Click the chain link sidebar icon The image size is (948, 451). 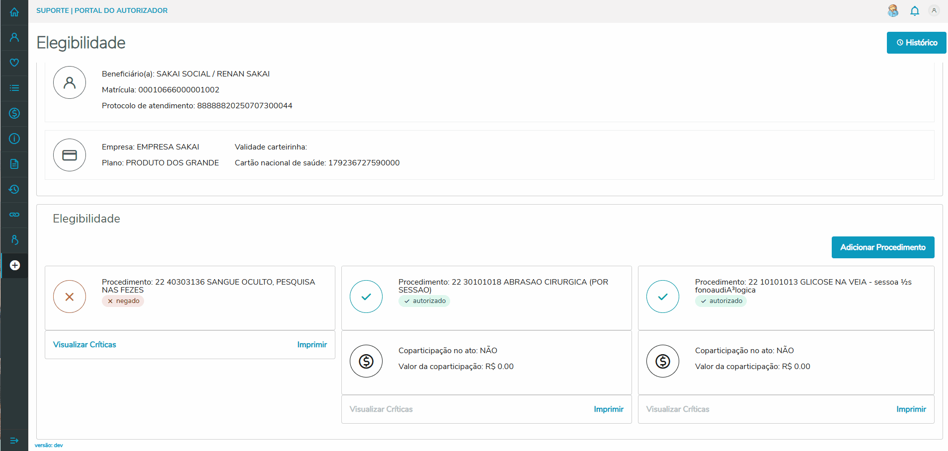pos(14,215)
